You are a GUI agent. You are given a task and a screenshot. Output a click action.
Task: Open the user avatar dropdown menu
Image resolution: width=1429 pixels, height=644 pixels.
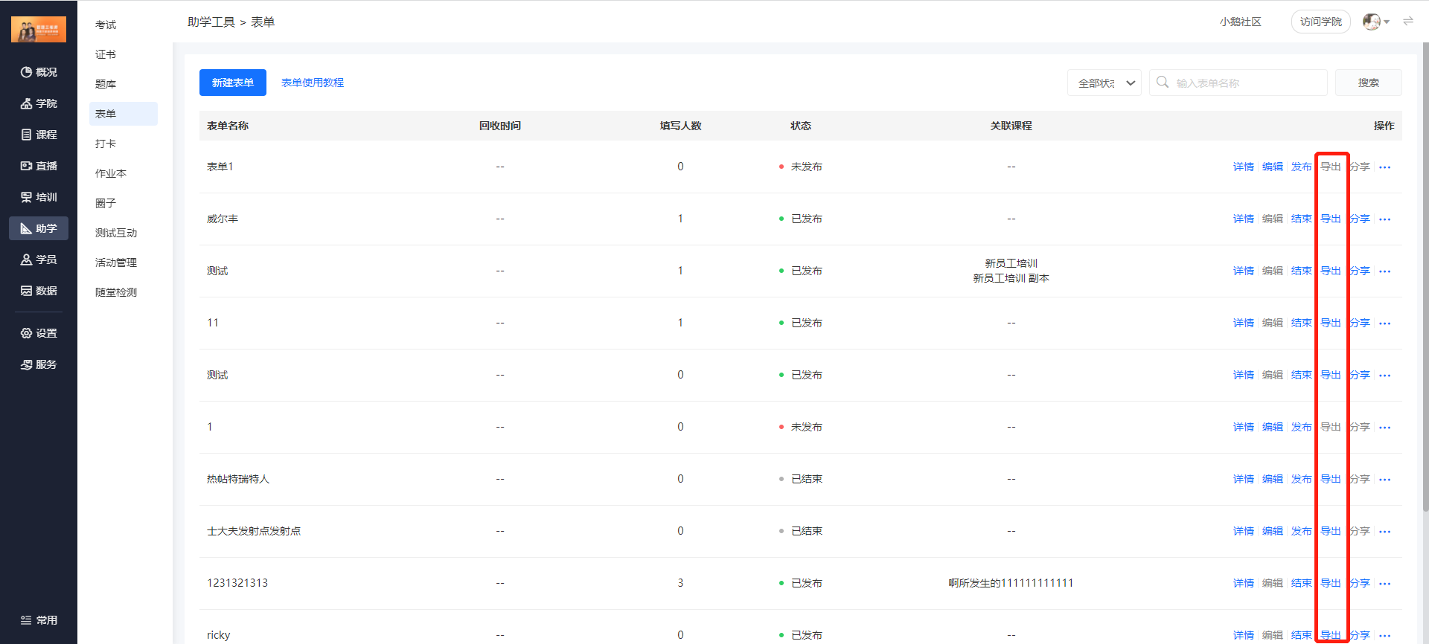1375,22
